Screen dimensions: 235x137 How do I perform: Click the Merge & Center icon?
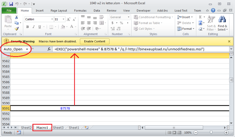(102, 23)
